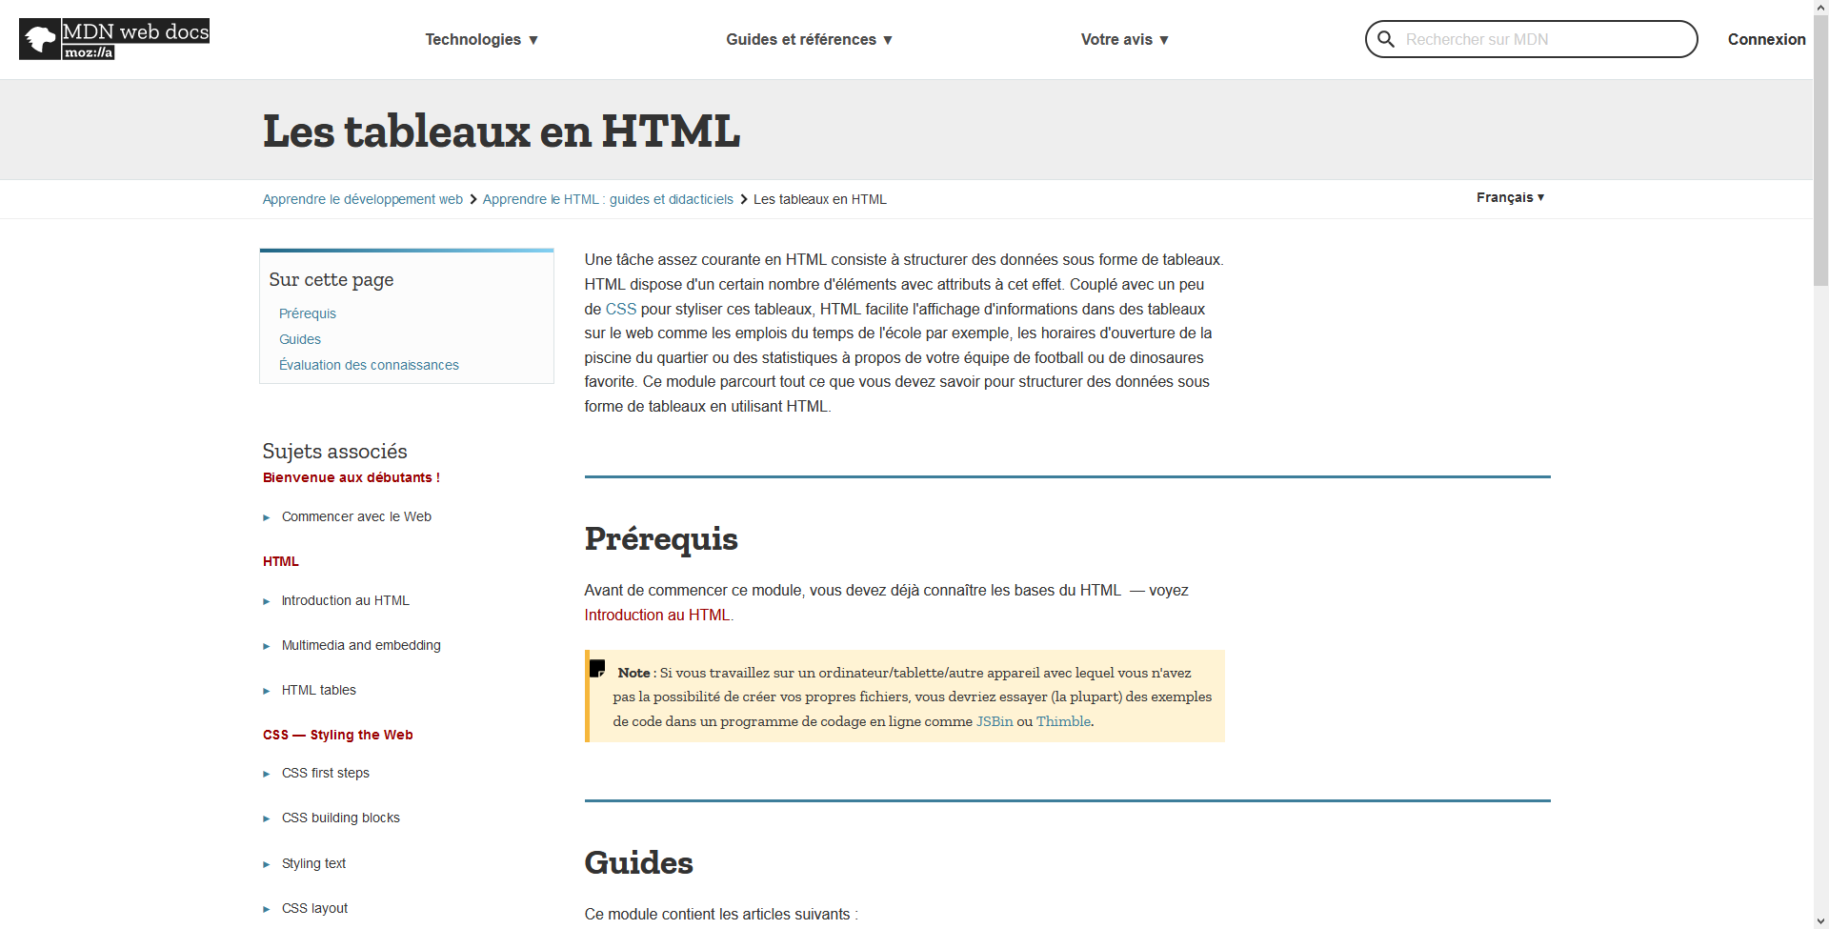Screen dimensions: 1829x929
Task: Click the note flag icon in yellow box
Action: pyautogui.click(x=597, y=669)
